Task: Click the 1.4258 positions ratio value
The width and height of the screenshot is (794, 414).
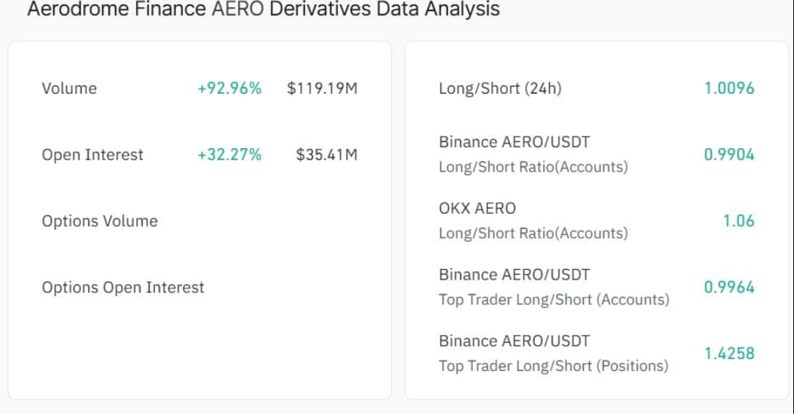Action: pos(729,354)
